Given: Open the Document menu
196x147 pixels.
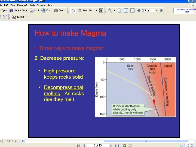Looking at the screenshot, I should (x=22, y=5).
